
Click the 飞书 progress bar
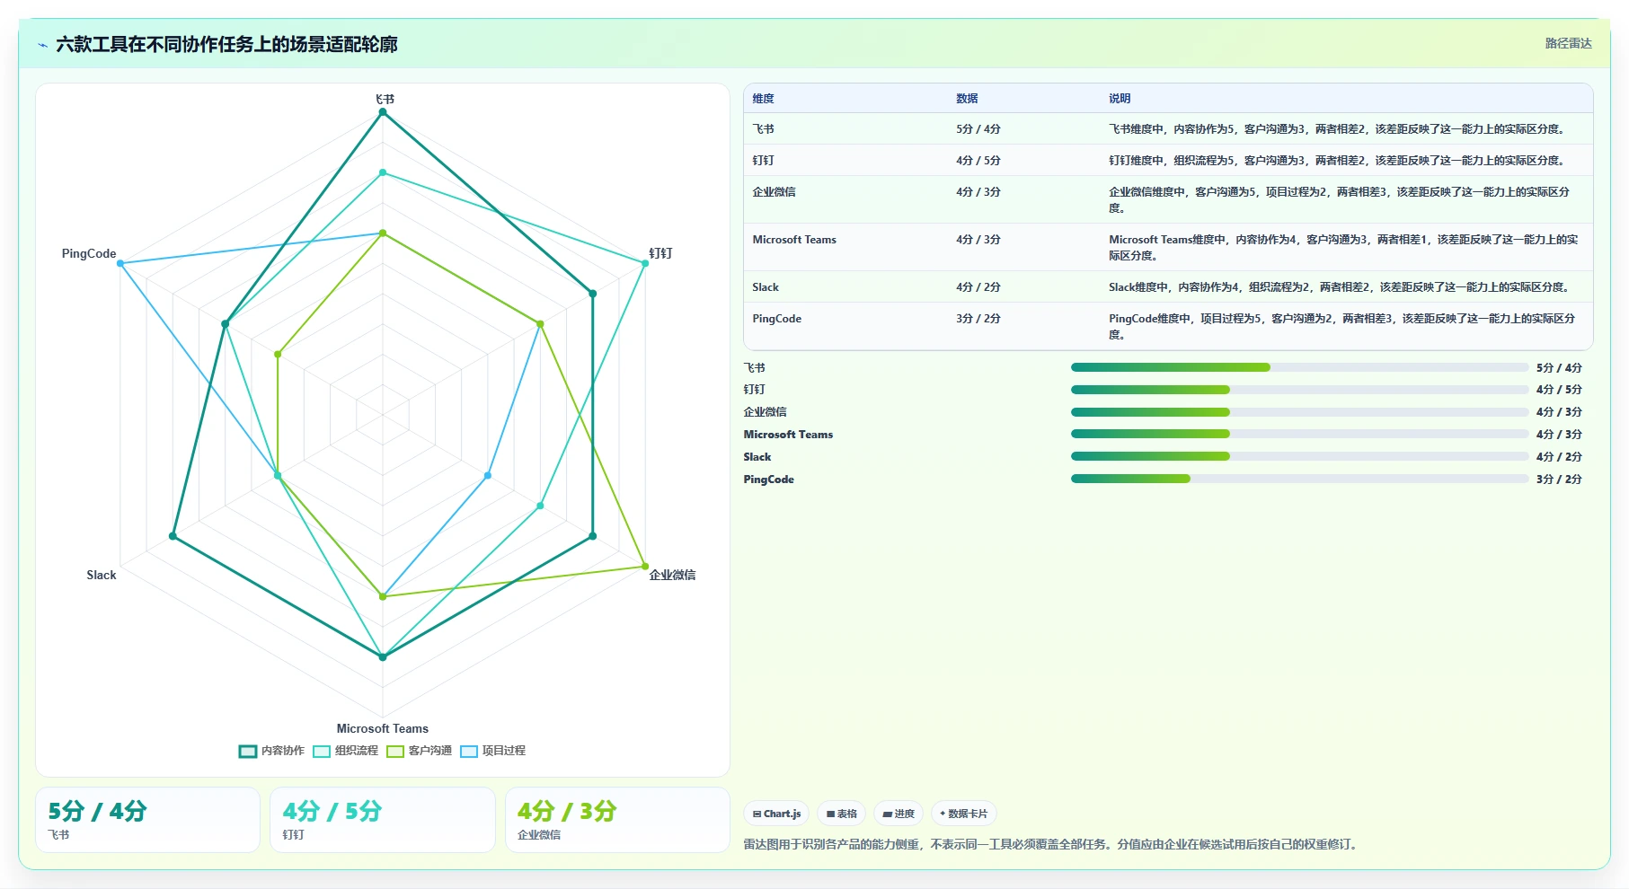pyautogui.click(x=1299, y=367)
